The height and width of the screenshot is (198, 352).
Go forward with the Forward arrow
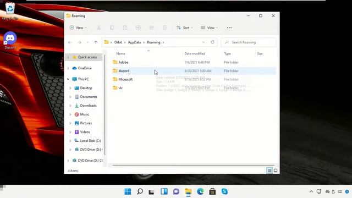(x=79, y=42)
